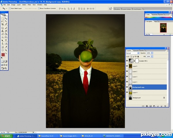The height and width of the screenshot is (138, 173).
Task: Create a new layer in Layers panel
Action: pyautogui.click(x=161, y=106)
